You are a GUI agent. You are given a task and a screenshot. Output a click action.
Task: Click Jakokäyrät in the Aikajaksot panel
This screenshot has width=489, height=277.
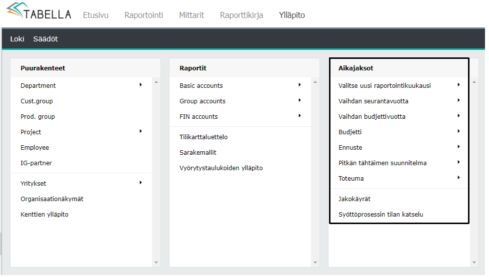[x=354, y=199]
